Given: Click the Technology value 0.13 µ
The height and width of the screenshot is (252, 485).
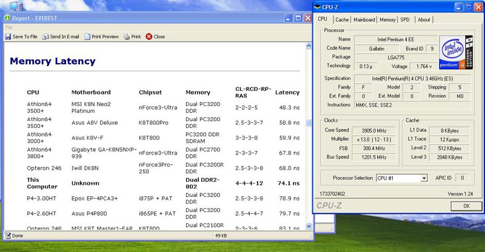Looking at the screenshot, I should click(x=366, y=67).
